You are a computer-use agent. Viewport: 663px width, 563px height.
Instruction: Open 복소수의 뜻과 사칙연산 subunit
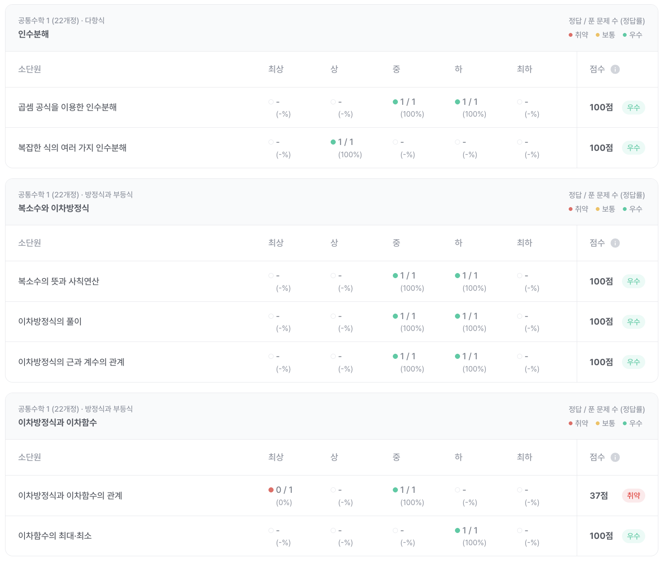click(58, 281)
